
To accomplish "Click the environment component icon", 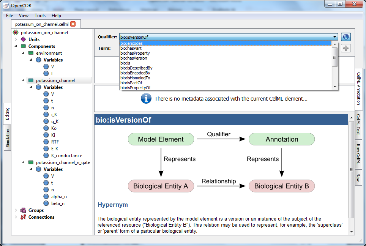I will [31, 53].
